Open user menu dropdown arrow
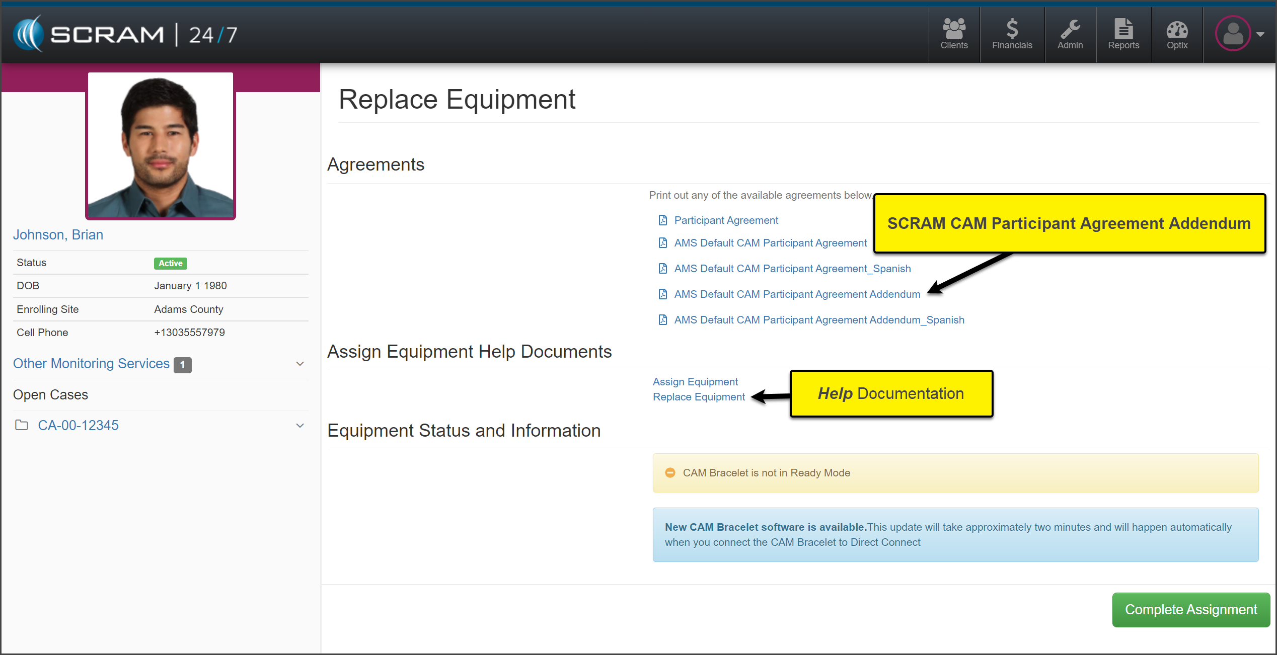 coord(1260,35)
